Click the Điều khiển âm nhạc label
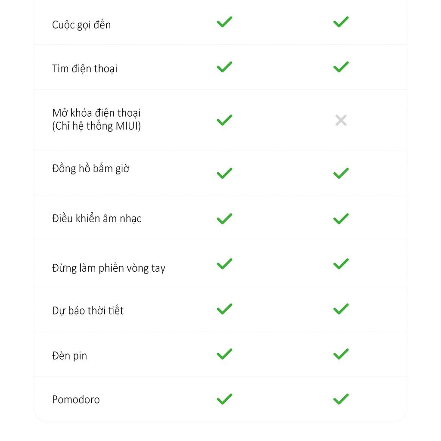This screenshot has width=441, height=441. tap(97, 218)
